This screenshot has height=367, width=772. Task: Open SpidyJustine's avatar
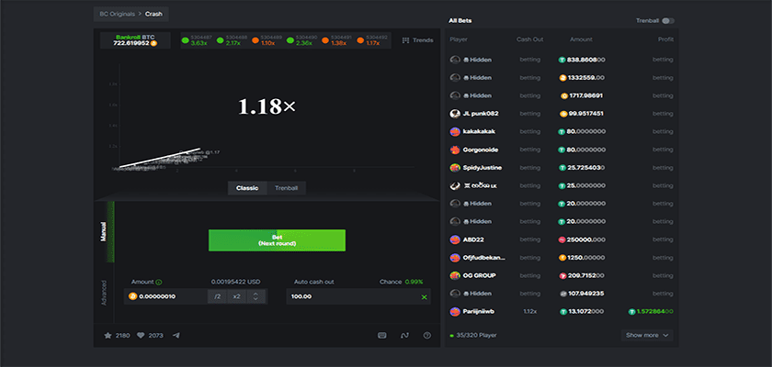(x=455, y=168)
